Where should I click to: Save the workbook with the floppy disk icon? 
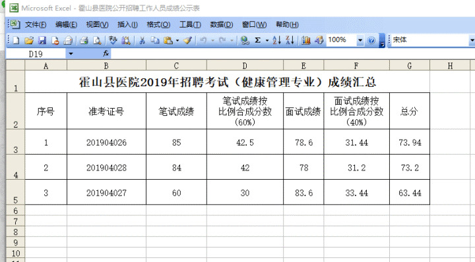point(42,40)
